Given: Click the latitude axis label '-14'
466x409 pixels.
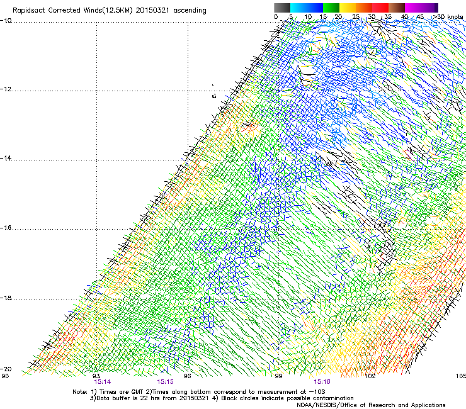Looking at the screenshot, I should click(x=6, y=159).
